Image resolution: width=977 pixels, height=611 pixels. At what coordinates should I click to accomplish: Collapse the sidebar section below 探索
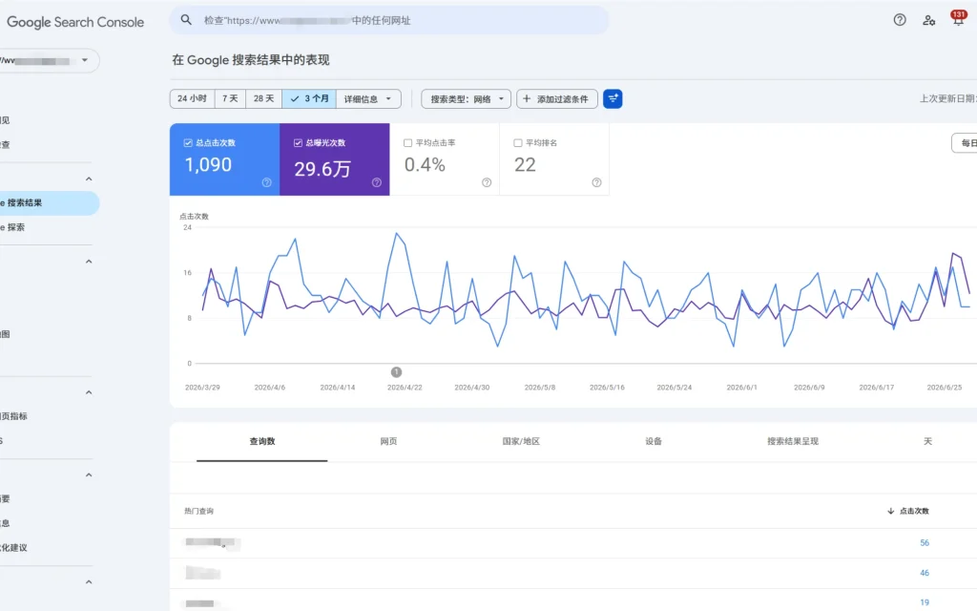click(89, 262)
